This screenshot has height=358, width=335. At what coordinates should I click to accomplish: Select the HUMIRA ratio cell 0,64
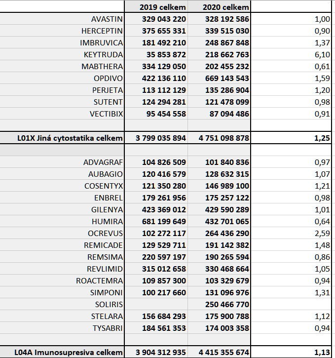point(291,222)
